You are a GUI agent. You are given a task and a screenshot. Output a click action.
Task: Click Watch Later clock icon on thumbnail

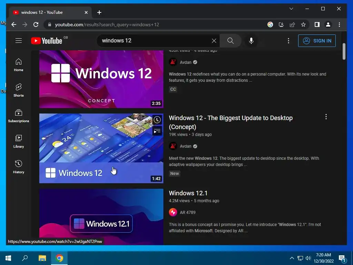tap(157, 120)
